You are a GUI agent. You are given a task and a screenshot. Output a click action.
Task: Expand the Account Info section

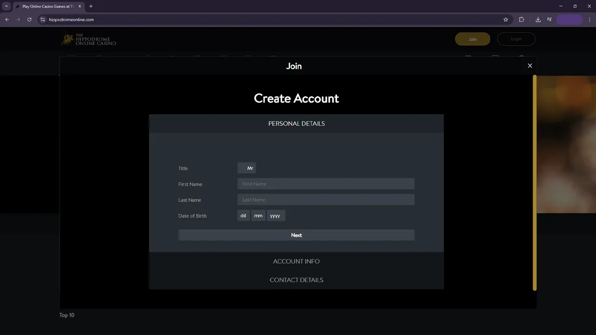coord(296,261)
